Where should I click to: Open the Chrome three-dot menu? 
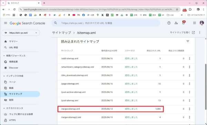pos(204,10)
